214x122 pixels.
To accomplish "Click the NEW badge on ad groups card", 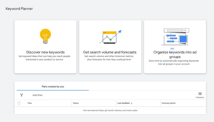I will (x=172, y=49).
